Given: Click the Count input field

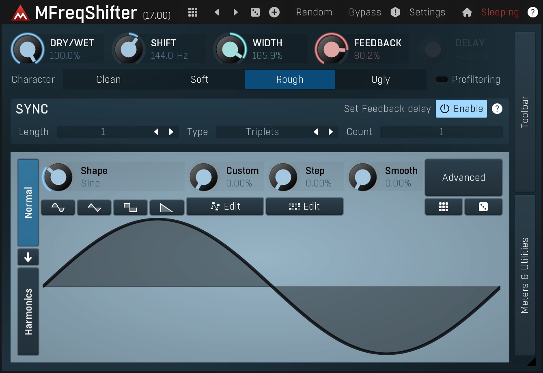Looking at the screenshot, I should click(x=441, y=132).
